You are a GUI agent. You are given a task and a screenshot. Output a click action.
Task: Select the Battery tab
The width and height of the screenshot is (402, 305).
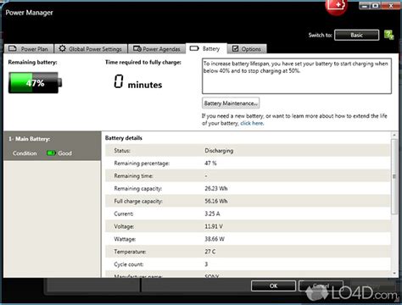coord(206,48)
